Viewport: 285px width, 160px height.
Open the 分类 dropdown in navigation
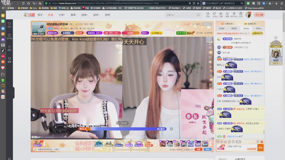(62, 15)
